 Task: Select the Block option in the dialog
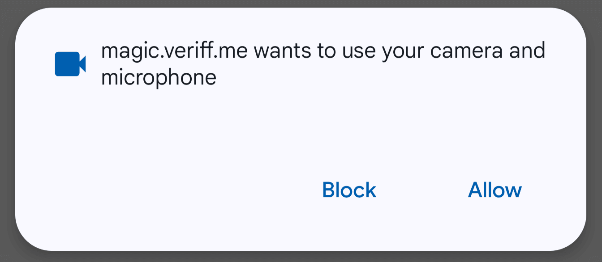349,190
